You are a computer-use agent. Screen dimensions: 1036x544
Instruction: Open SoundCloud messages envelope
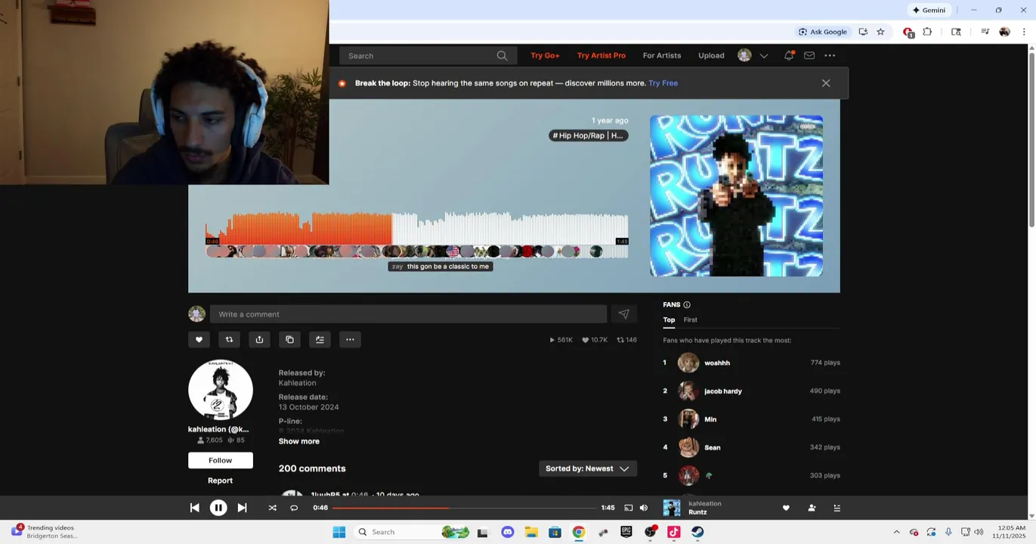[809, 55]
